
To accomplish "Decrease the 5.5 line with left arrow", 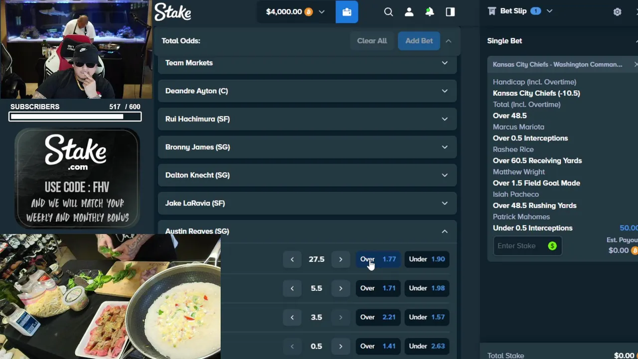I will 292,288.
